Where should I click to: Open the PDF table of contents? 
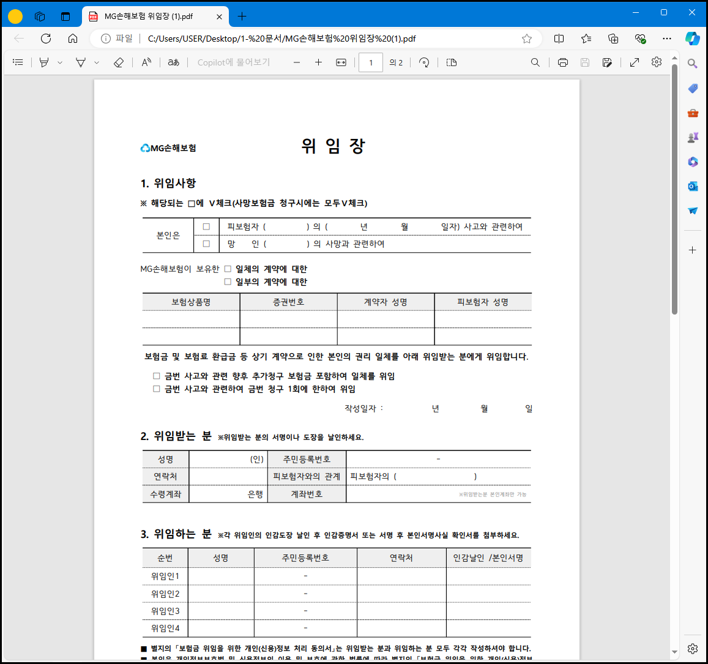click(18, 62)
